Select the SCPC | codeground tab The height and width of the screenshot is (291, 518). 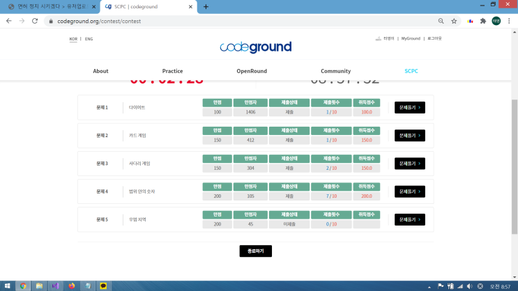click(148, 6)
